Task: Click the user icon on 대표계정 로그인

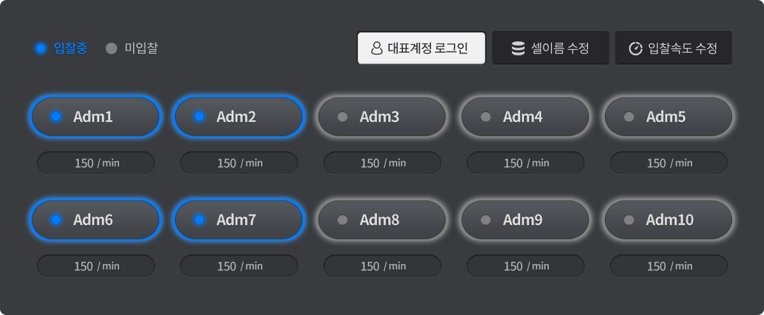Action: coord(377,48)
